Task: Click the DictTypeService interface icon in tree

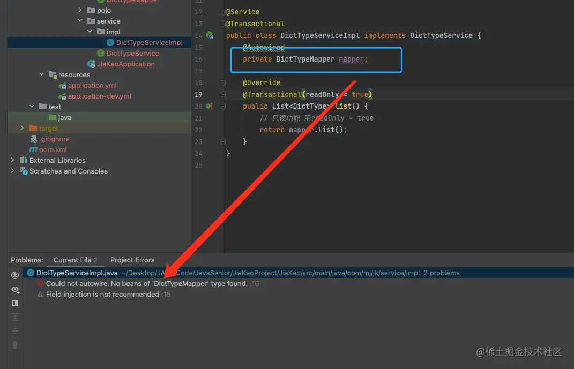Action: click(x=101, y=53)
